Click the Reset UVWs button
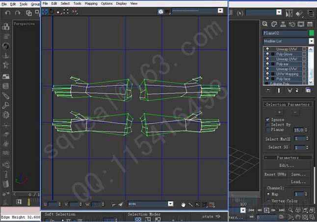The width and height of the screenshot is (317, 222). coord(275,174)
